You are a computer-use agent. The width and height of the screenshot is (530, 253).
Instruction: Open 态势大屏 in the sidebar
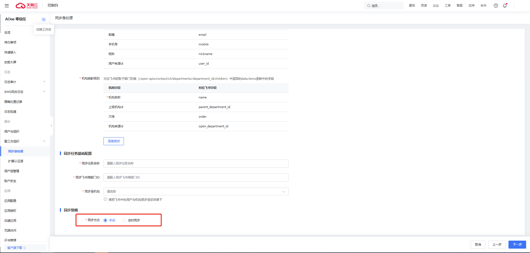click(10, 62)
